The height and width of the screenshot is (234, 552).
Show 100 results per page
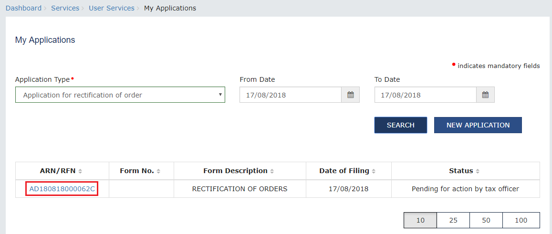[521, 220]
